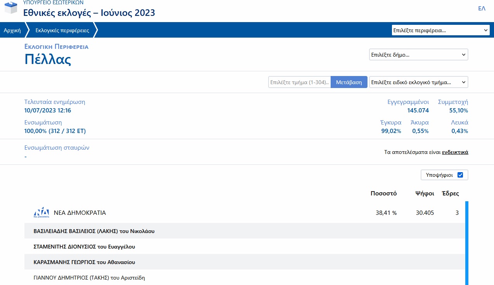
Task: Click the blue Νέα Δημοκρατία color bar
Action: 466,240
